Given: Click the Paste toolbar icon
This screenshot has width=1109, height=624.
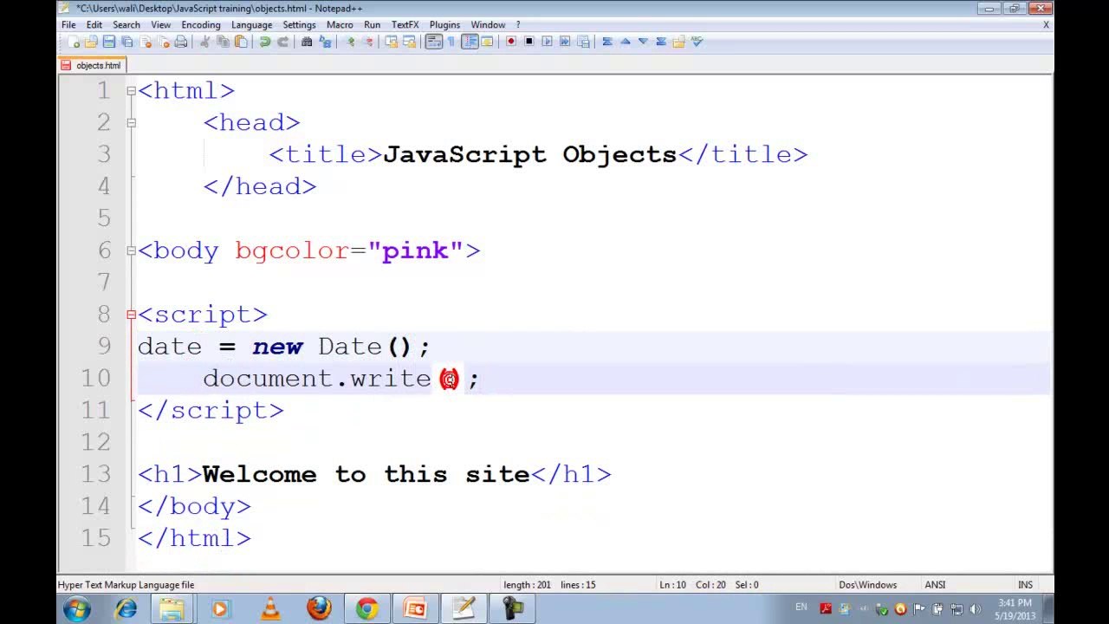Looking at the screenshot, I should point(241,42).
